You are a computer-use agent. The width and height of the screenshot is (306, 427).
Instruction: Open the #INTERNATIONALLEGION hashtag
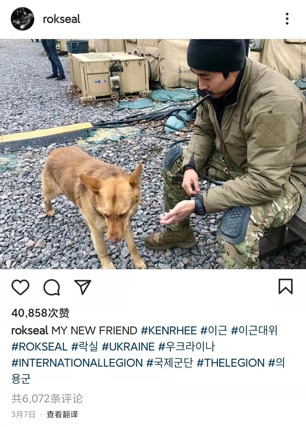pos(77,363)
